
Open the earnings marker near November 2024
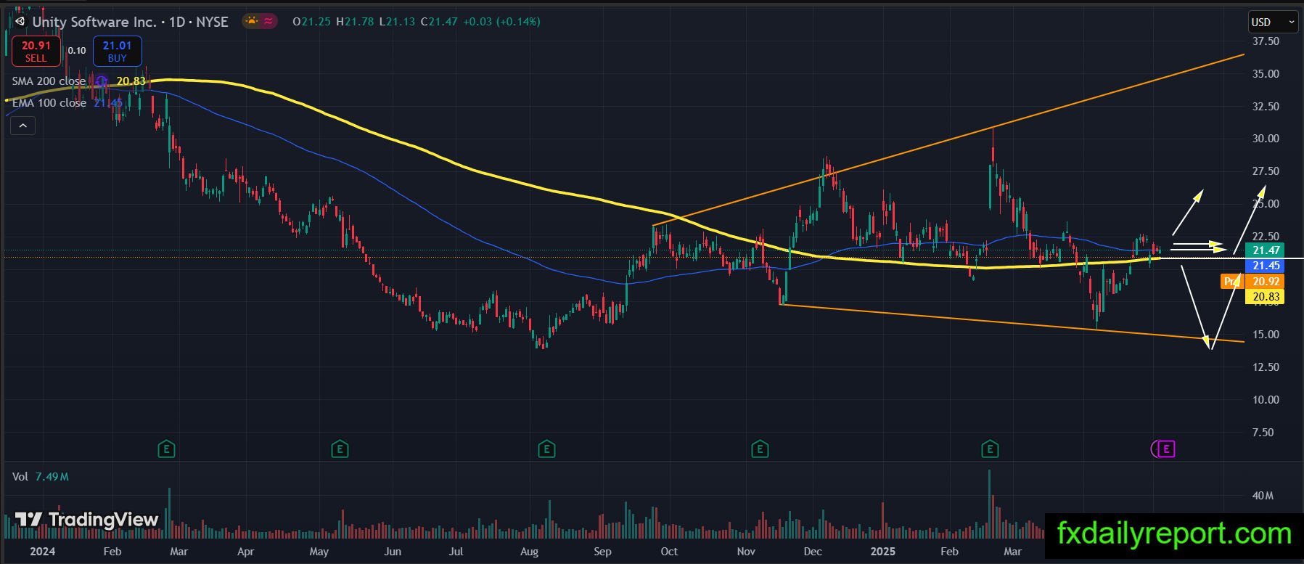click(x=760, y=449)
